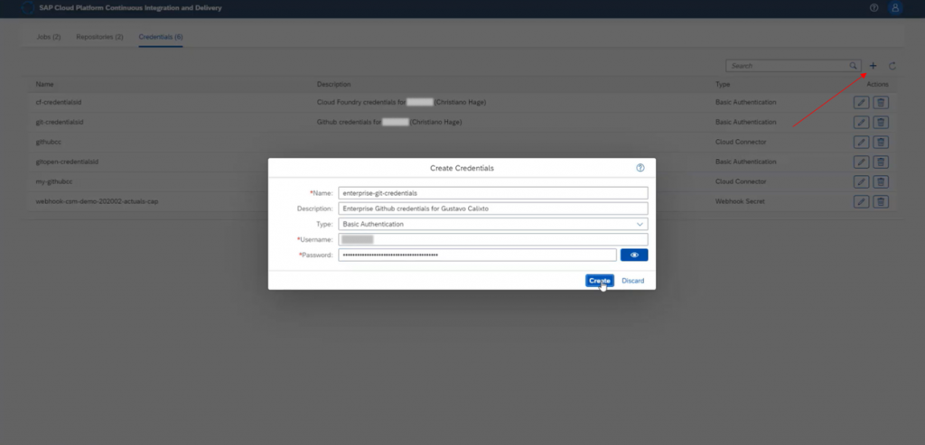925x445 pixels.
Task: Click the search magnifier icon
Action: 853,66
